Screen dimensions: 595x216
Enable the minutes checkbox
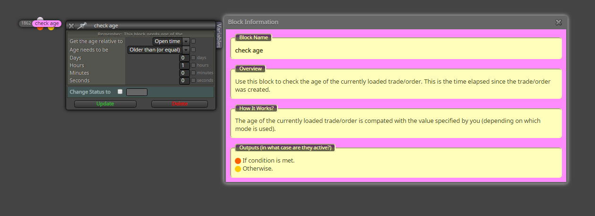pyautogui.click(x=193, y=73)
